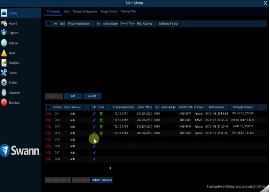Open the Analytics chart icon
The image size is (270, 193).
4,63
